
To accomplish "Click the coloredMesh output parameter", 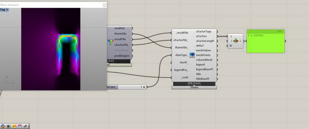I will point(204,60).
